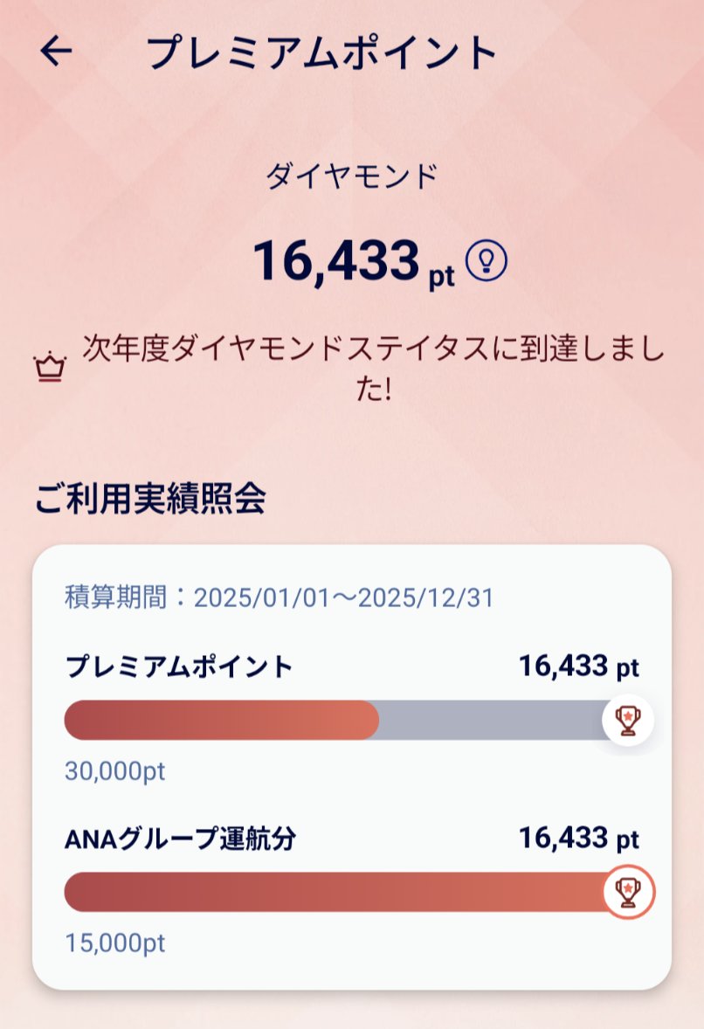The image size is (704, 1029).
Task: Tap the ANAグループ運航分 row label
Action: click(181, 839)
